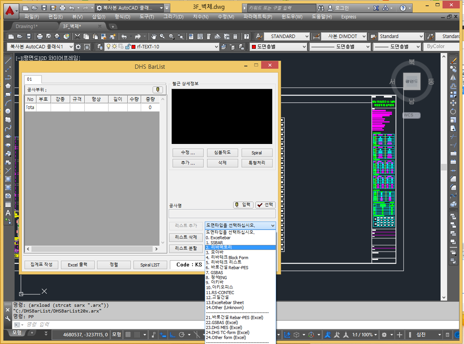Open the Layer Properties Manager icon

[99, 47]
